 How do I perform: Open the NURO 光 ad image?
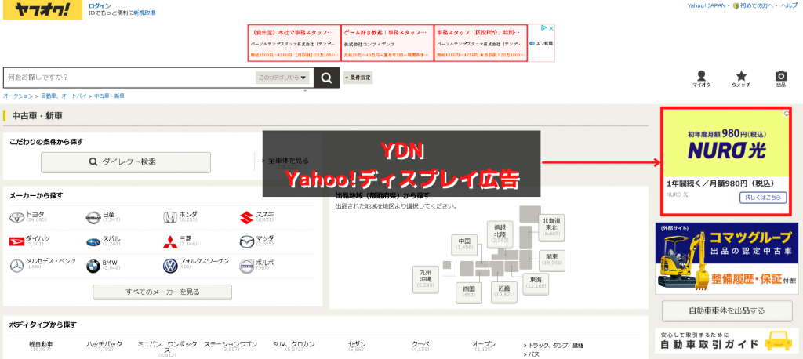(725, 144)
